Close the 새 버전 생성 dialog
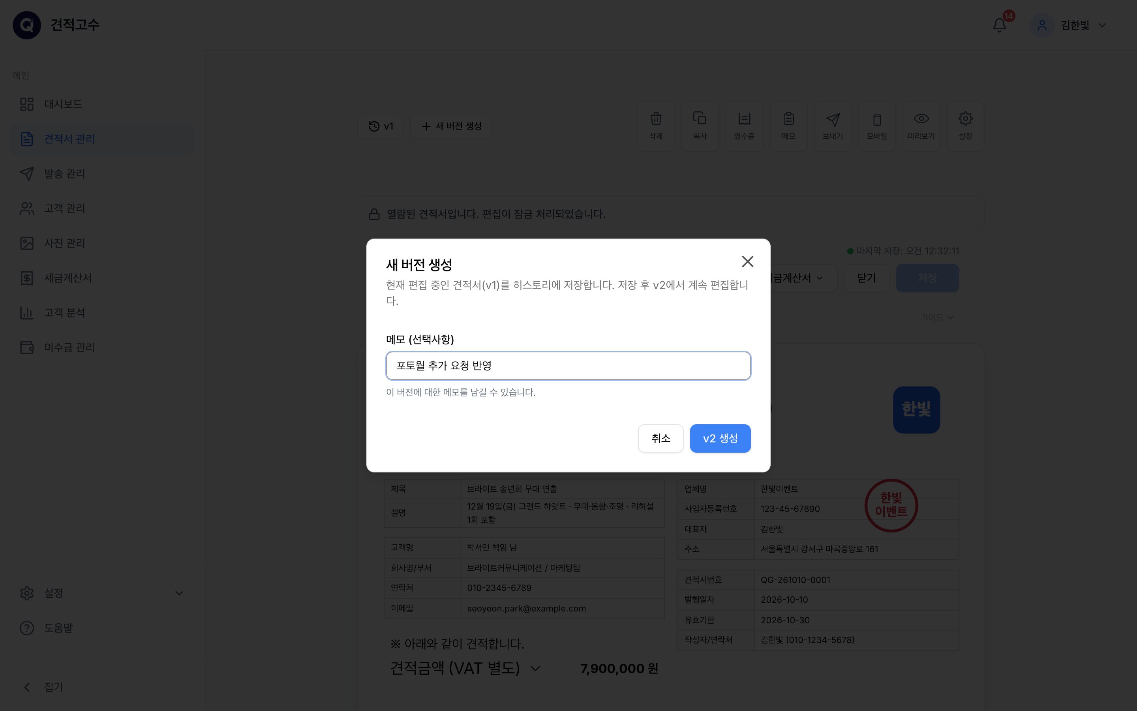 point(747,261)
